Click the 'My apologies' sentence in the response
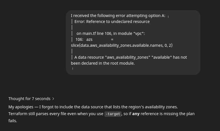The image size is (220, 131). tap(93, 107)
